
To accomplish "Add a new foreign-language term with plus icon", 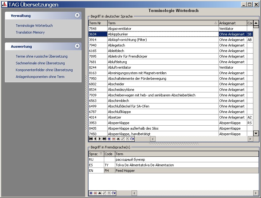I will (x=91, y=193).
